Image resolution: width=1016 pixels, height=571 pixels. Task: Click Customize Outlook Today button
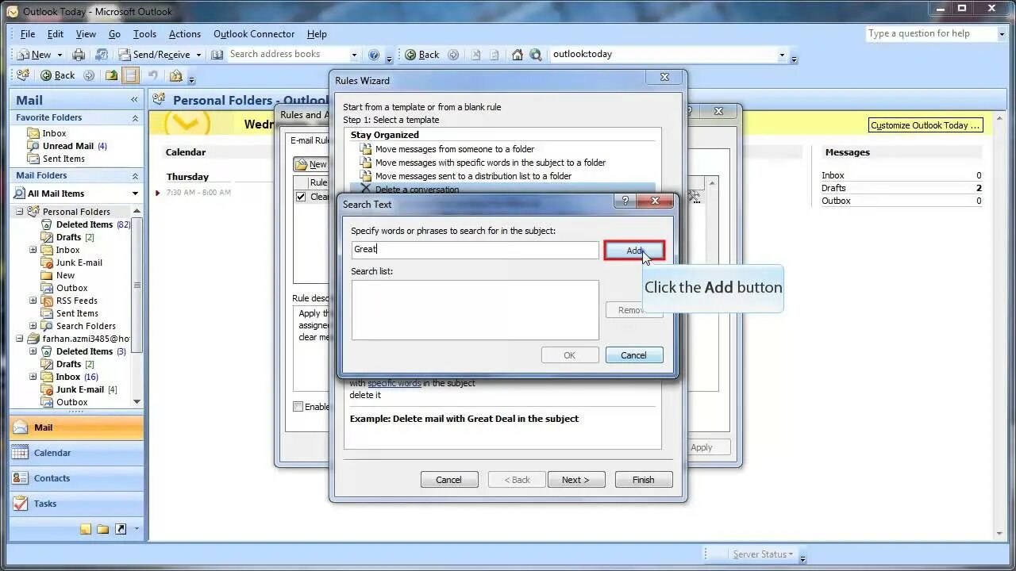point(926,125)
